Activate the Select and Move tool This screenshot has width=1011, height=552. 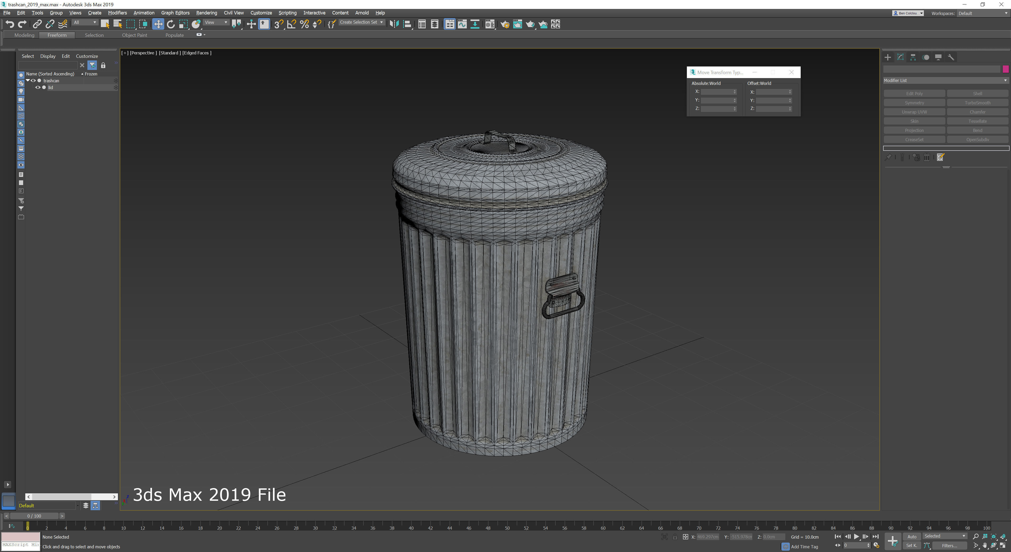pos(158,24)
